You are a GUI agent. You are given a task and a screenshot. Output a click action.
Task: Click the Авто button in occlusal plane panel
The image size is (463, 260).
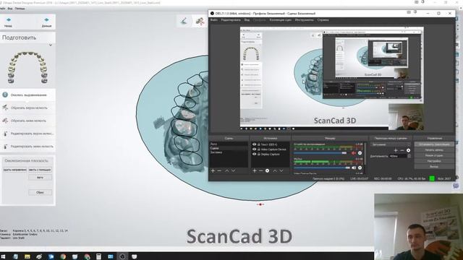point(41,178)
